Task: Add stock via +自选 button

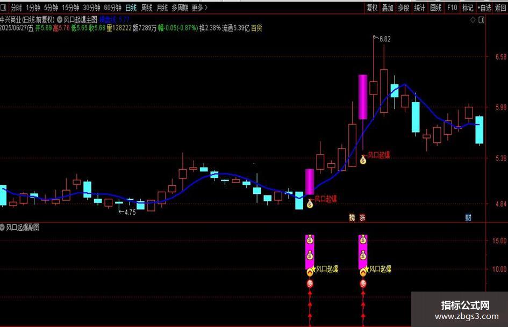Action: point(484,8)
